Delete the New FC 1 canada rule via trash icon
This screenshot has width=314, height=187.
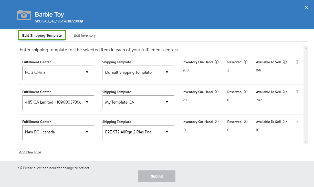[297, 121]
